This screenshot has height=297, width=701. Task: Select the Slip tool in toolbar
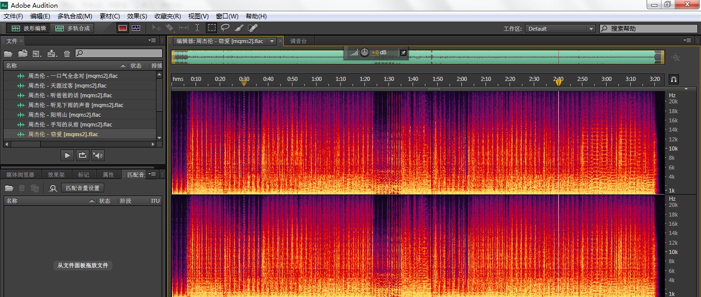184,28
